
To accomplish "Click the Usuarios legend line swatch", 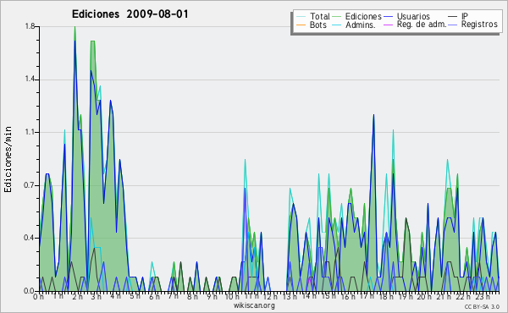I will [x=388, y=17].
